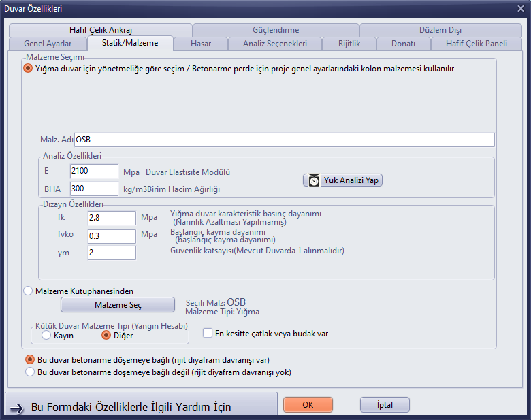Close the Duvar Özellikleri dialog
The image size is (531, 420).
521,8
